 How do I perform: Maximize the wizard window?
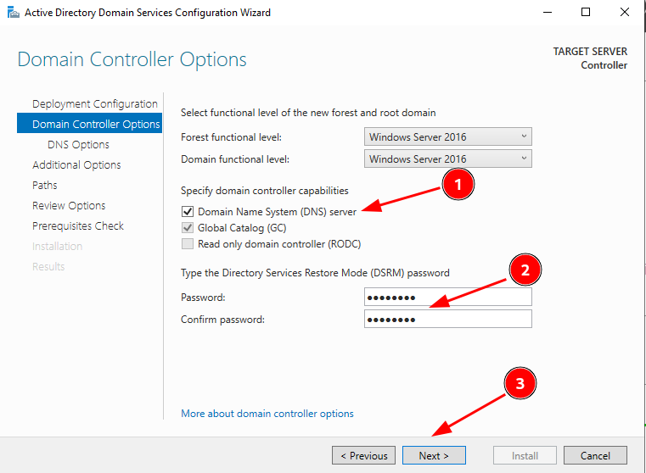[x=586, y=13]
